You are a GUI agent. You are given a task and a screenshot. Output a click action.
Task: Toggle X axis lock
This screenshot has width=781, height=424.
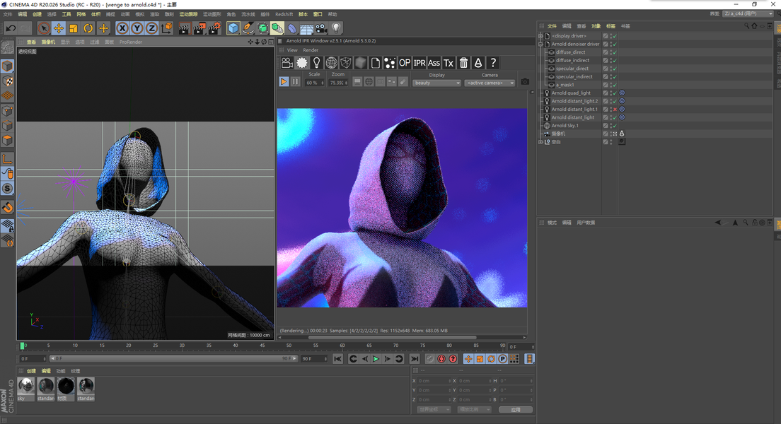(122, 28)
